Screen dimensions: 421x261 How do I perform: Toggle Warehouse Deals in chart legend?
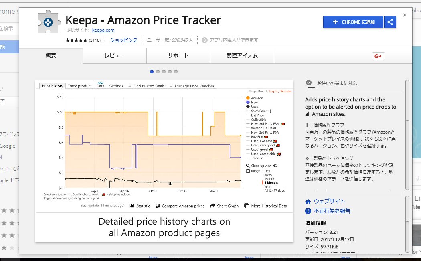point(261,128)
